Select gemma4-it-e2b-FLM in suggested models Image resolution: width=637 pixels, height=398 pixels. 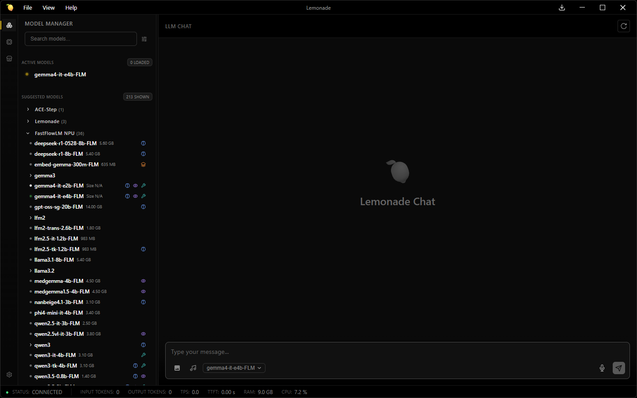(x=59, y=186)
